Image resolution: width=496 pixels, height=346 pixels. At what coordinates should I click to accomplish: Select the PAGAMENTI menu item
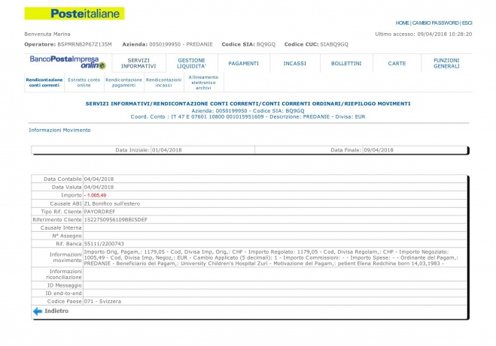[x=243, y=63]
